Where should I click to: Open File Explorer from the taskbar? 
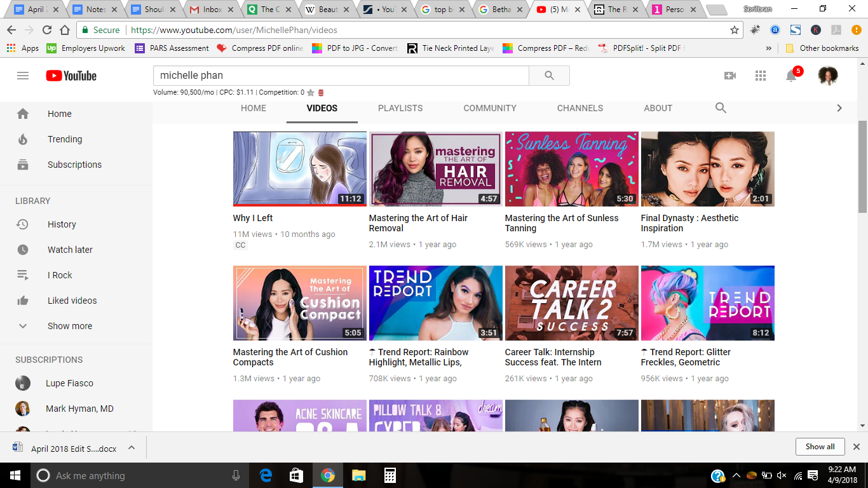click(359, 475)
